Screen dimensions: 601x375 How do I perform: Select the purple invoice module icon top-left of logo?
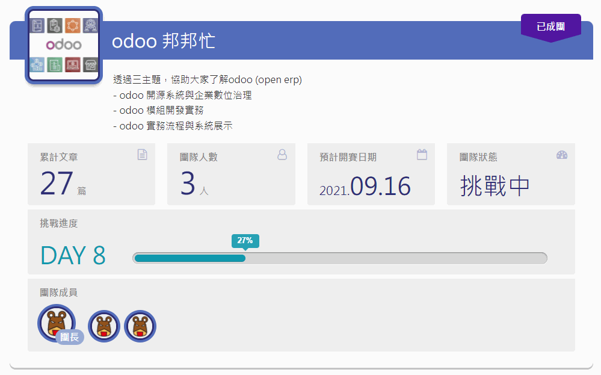tap(37, 25)
